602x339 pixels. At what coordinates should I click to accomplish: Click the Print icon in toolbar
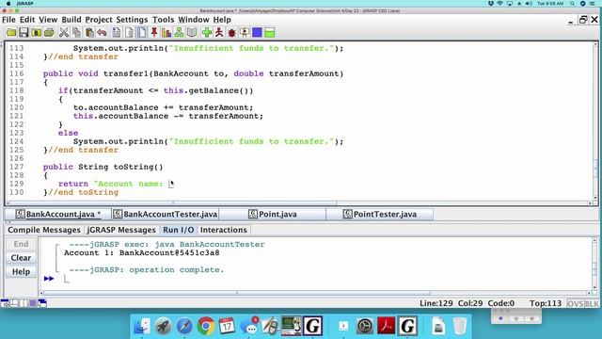tap(49, 33)
